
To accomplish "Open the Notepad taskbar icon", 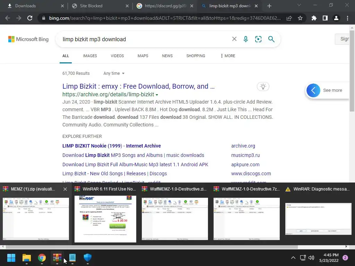I will [x=72, y=258].
